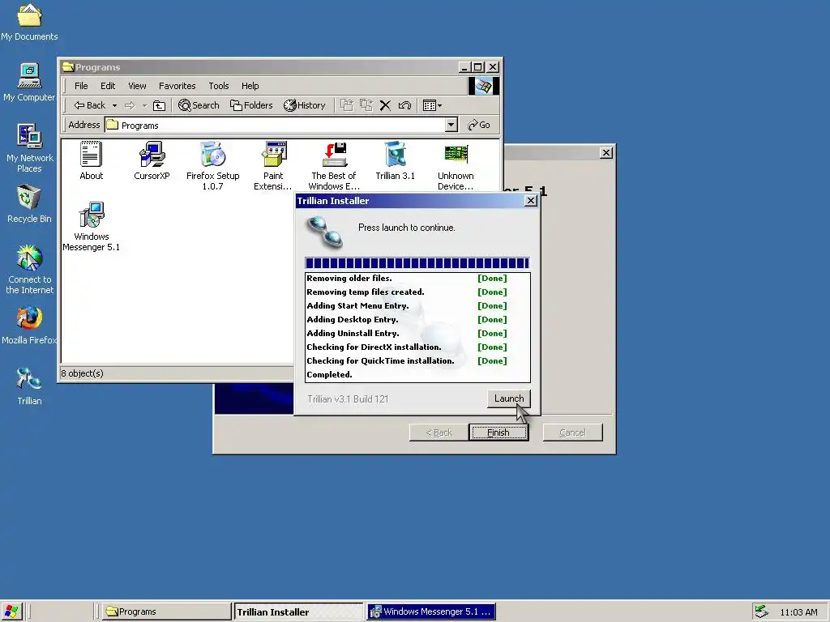Open the Help menu

[x=250, y=86]
